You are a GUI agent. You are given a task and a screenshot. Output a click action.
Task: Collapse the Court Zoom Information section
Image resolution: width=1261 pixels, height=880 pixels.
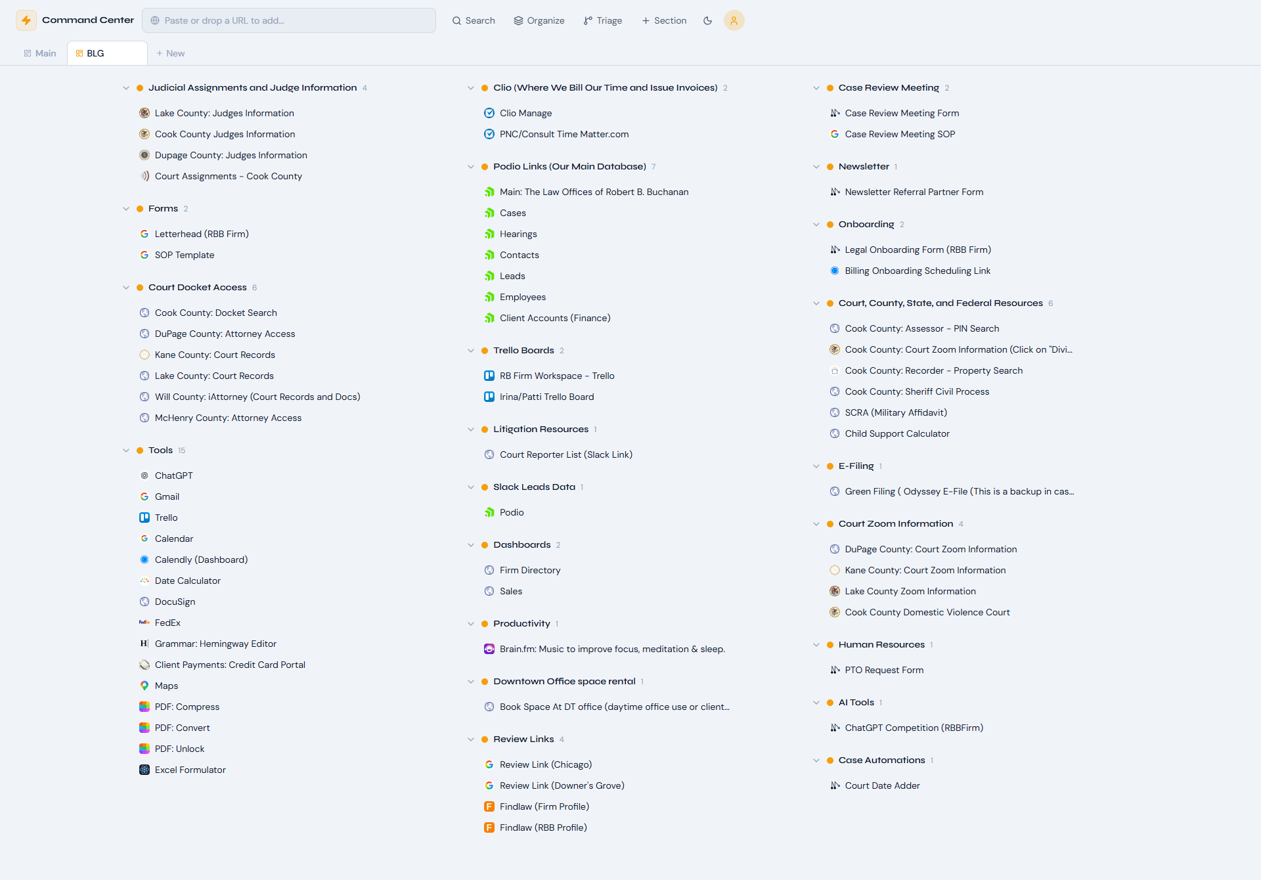(816, 523)
